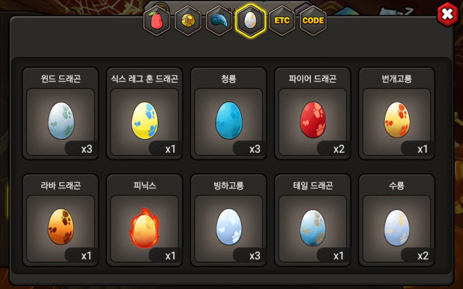Open the ETC items tab
Screen dimensions: 463x289
(x=282, y=21)
